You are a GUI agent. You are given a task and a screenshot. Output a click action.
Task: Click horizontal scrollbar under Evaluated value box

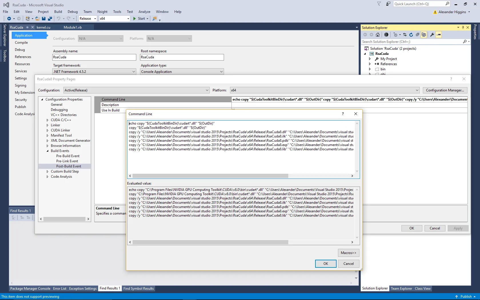click(x=210, y=242)
